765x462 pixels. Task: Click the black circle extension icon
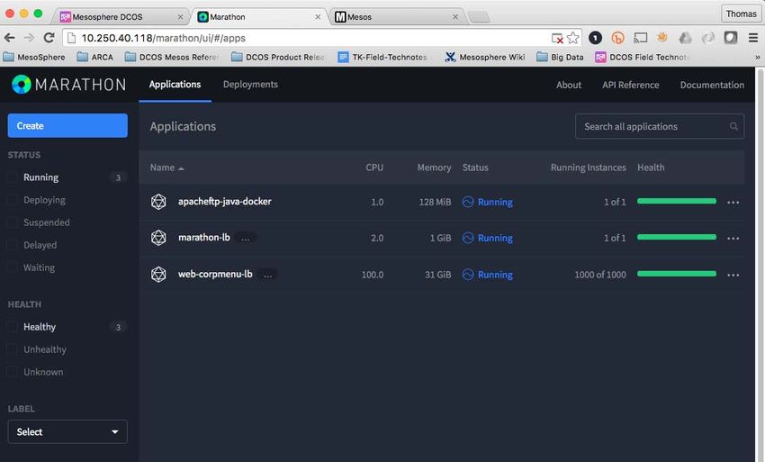point(595,38)
